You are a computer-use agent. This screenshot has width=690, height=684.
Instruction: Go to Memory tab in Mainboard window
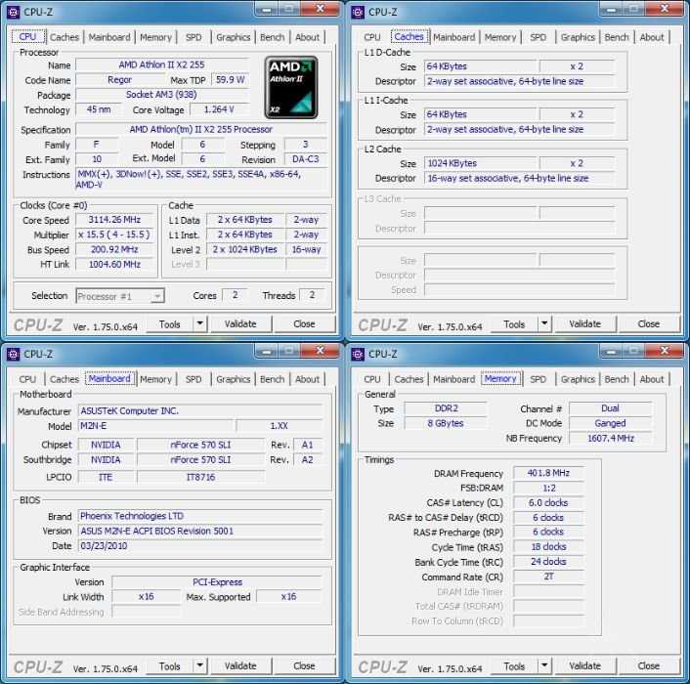pyautogui.click(x=155, y=379)
